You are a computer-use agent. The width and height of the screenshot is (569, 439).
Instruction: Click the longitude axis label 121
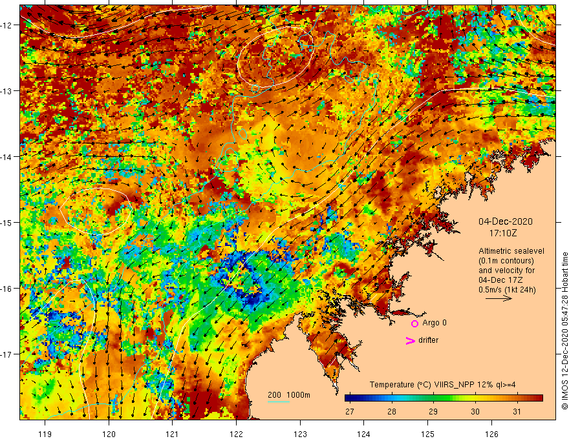click(173, 434)
